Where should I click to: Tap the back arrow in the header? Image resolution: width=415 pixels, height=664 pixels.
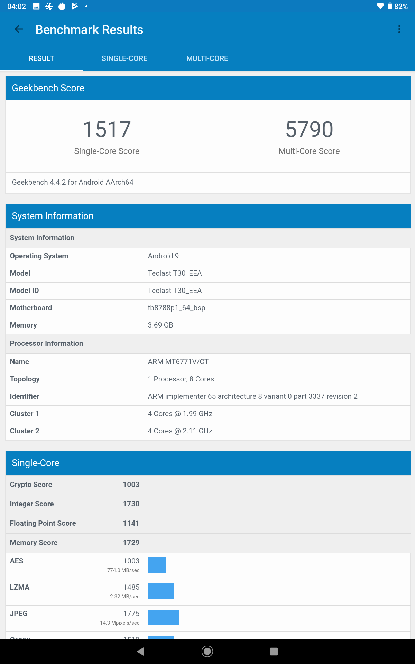[19, 29]
